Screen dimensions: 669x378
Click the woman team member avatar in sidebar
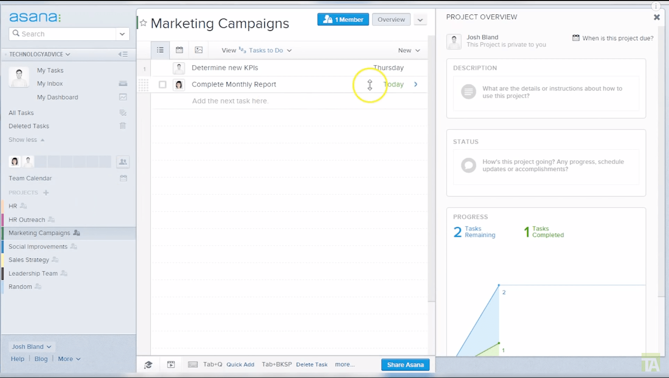tap(15, 162)
